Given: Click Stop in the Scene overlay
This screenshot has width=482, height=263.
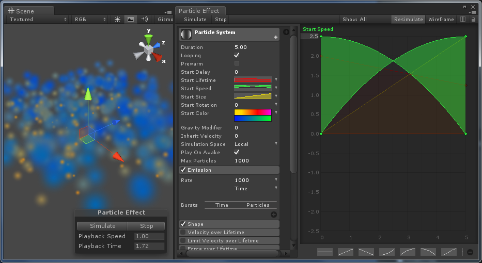Looking at the screenshot, I should 146,226.
